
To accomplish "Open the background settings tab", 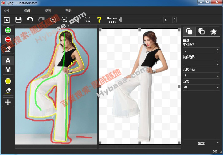I will pyautogui.click(x=201, y=32).
